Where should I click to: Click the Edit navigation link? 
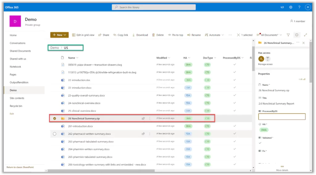(x=12, y=114)
